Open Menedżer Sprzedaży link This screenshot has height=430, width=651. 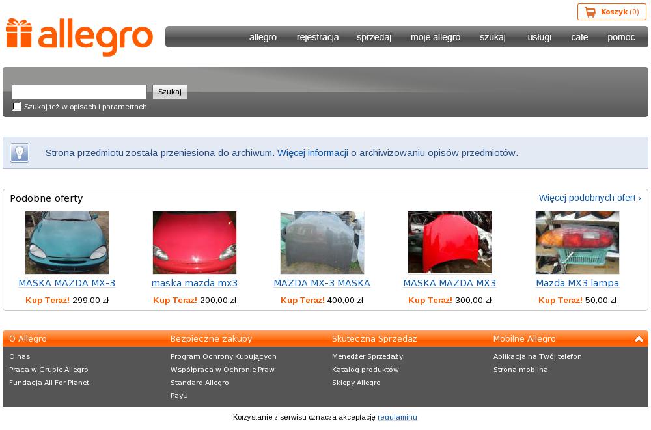[367, 356]
